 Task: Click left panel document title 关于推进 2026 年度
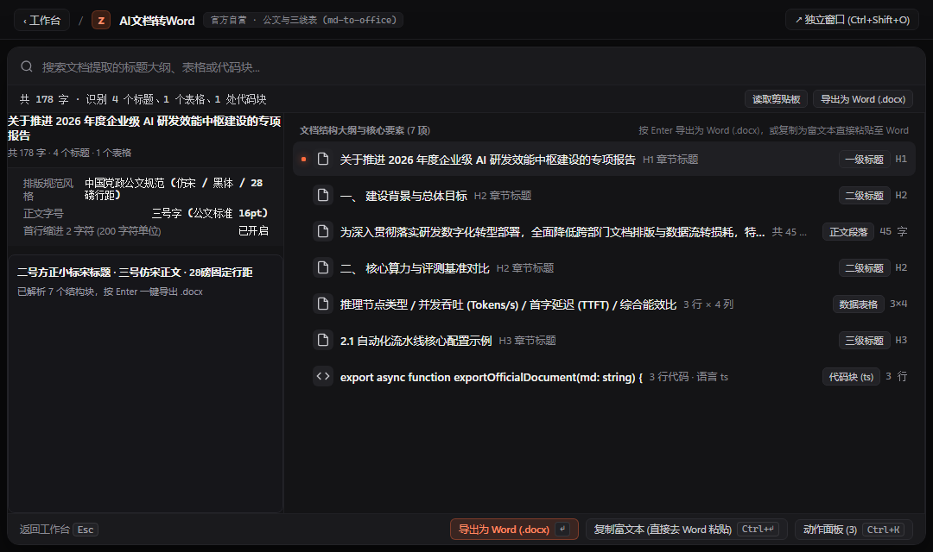point(144,128)
